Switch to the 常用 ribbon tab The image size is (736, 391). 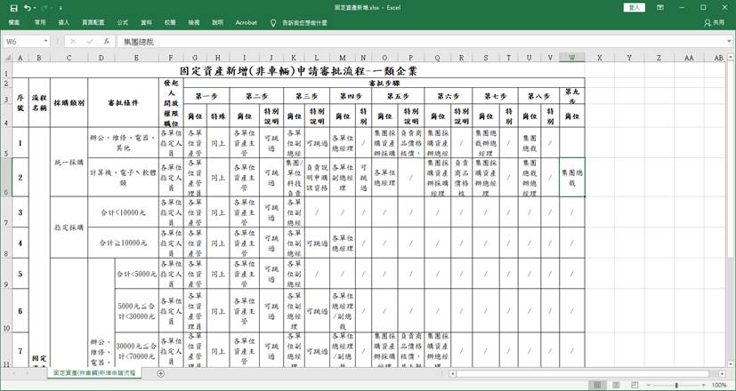[40, 22]
